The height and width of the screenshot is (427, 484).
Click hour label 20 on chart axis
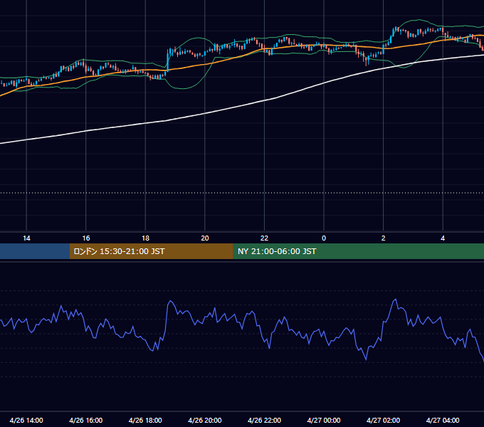(x=205, y=238)
